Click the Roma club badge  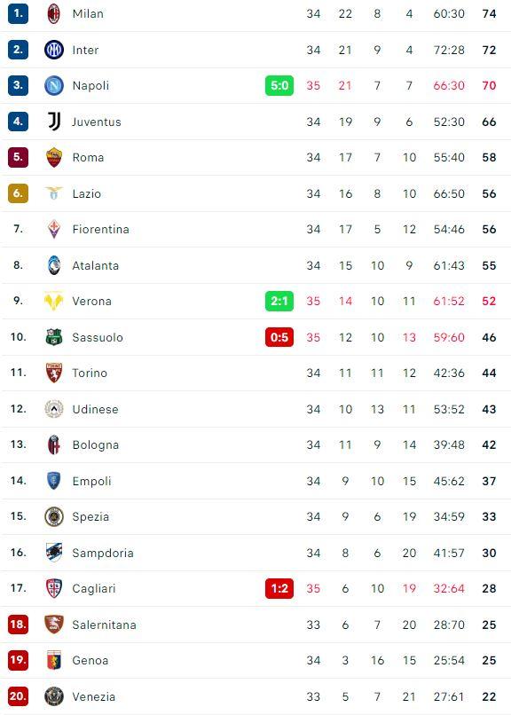54,157
